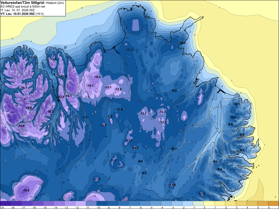279x209 pixels.
Task: Select the -9.1 temperature reading
Action: click(242, 150)
